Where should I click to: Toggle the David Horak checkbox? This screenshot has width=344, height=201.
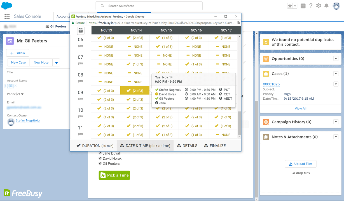(x=100, y=158)
